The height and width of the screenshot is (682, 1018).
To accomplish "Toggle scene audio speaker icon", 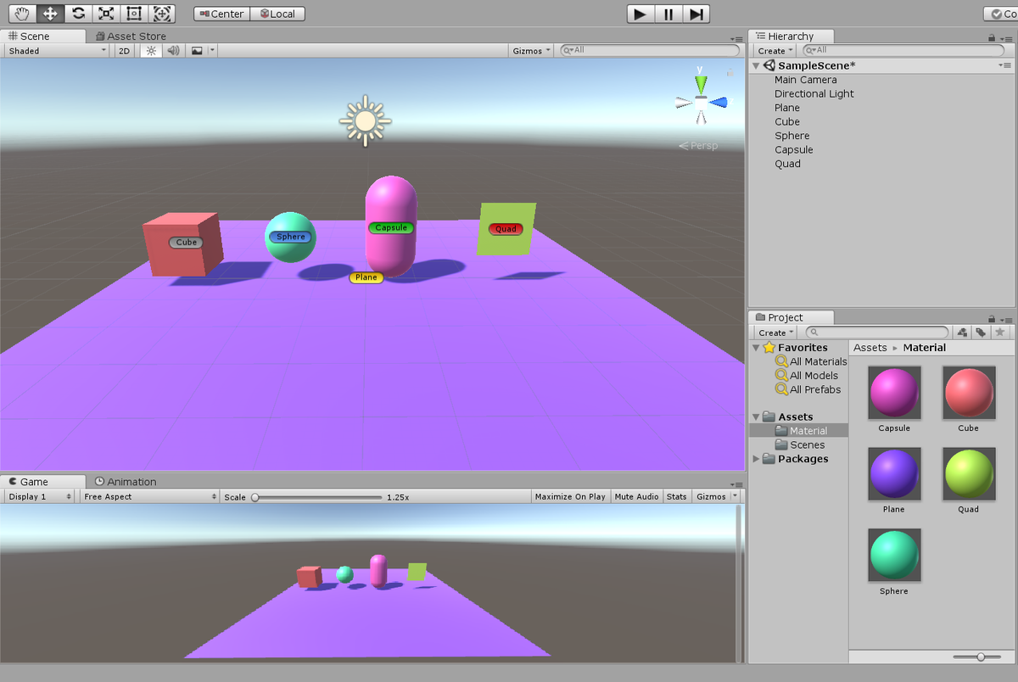I will click(x=174, y=51).
